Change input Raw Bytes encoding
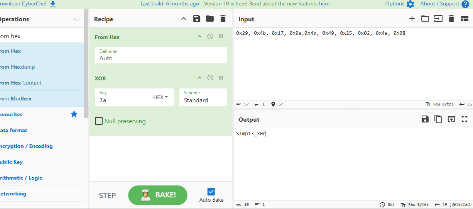This screenshot has height=209, width=473. click(439, 104)
